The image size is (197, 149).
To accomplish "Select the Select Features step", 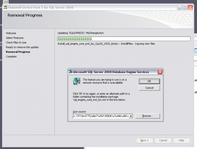I will click(15, 38).
